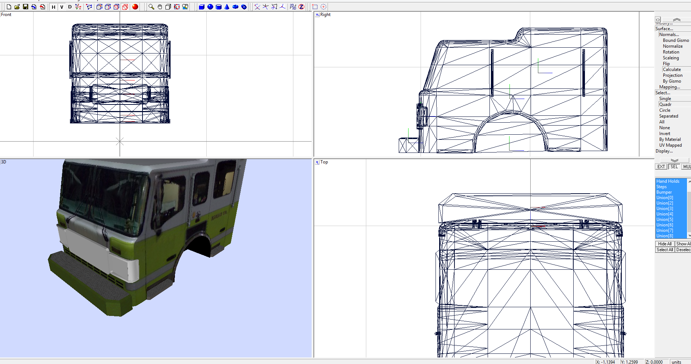Switch to the EXT tab
The height and width of the screenshot is (364, 691).
coord(661,166)
